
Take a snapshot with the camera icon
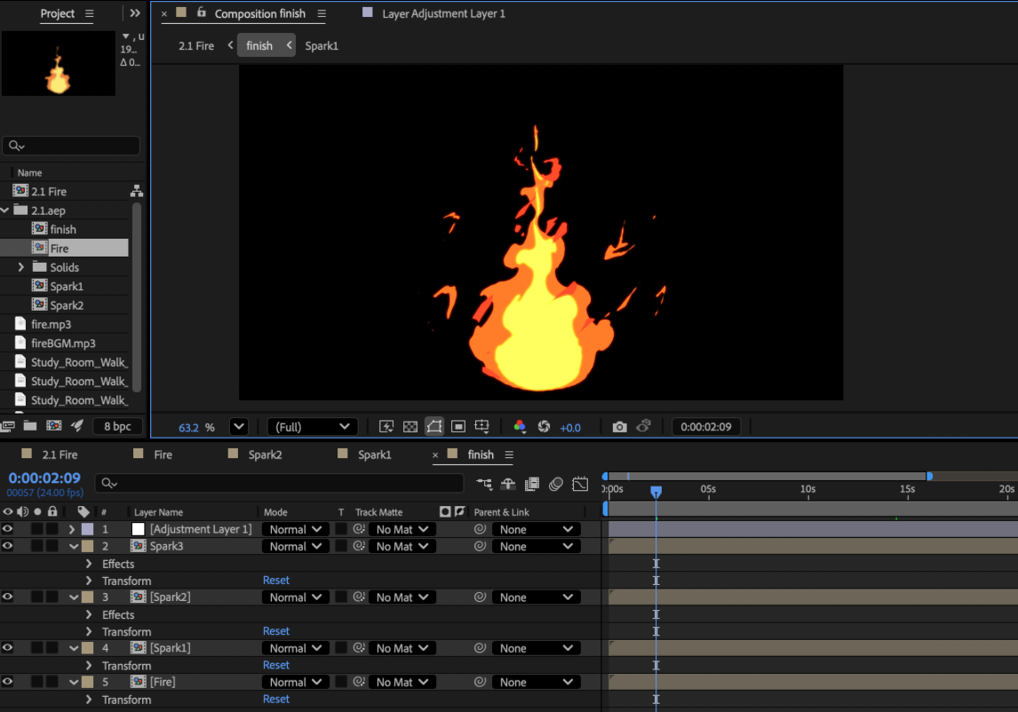619,426
